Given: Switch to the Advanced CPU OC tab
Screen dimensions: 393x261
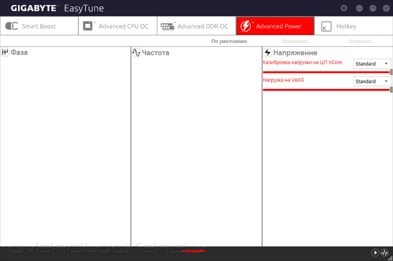Looking at the screenshot, I should click(118, 26).
